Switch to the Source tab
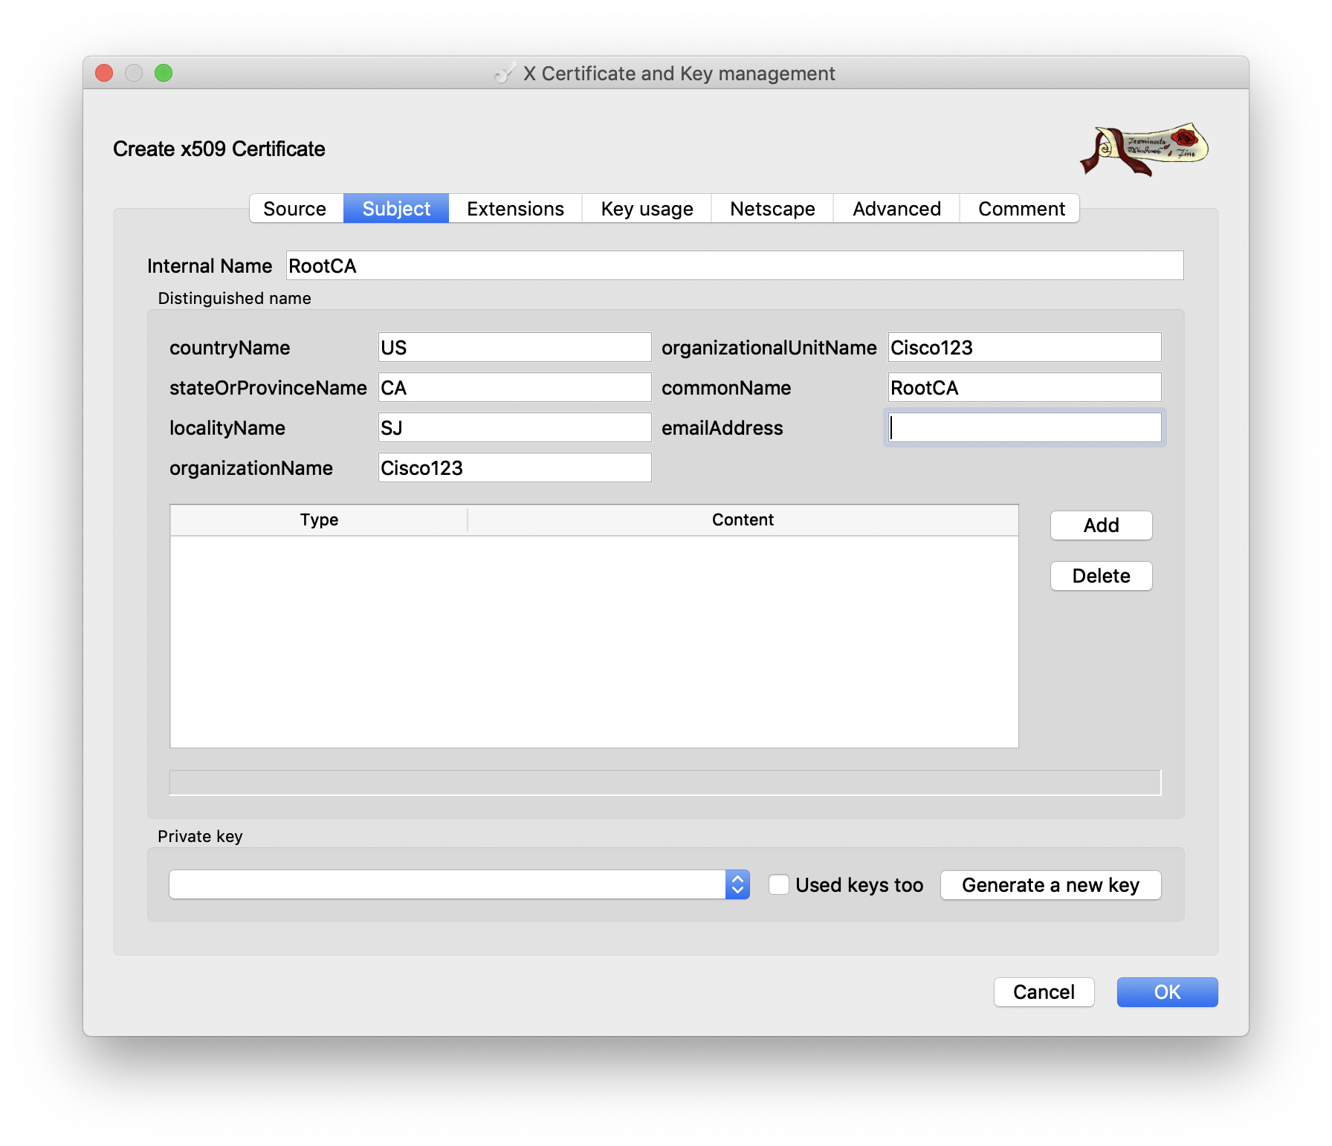The height and width of the screenshot is (1146, 1332). [295, 209]
